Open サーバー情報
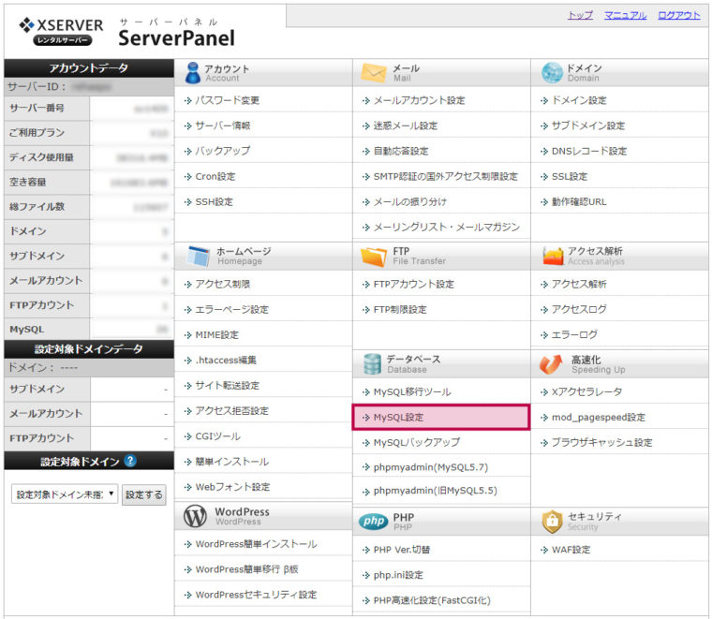The image size is (712, 619). pyautogui.click(x=223, y=125)
